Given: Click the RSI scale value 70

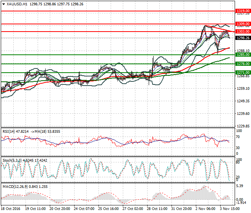Looking at the screenshot, I should pos(238,137).
